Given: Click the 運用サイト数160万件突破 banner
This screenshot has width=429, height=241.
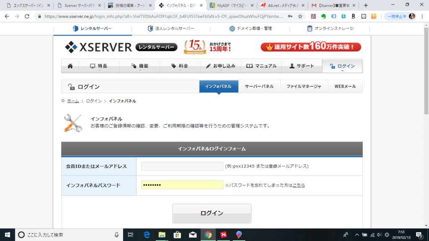Looking at the screenshot, I should tap(311, 47).
